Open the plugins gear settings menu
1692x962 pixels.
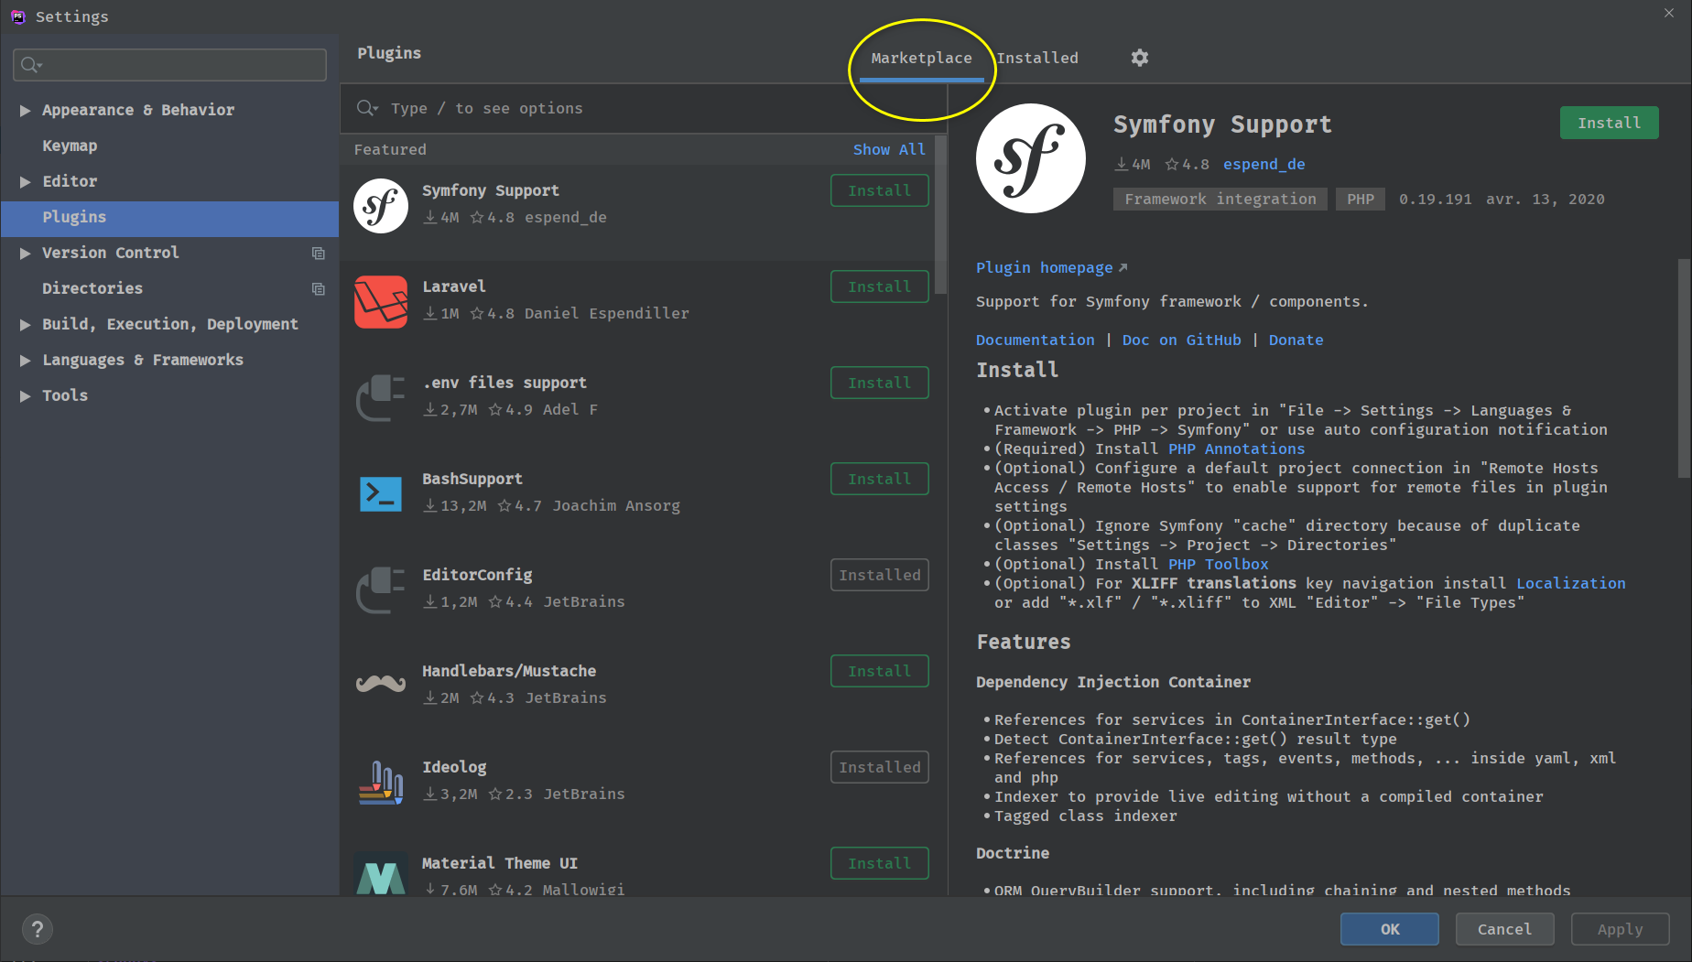tap(1139, 58)
